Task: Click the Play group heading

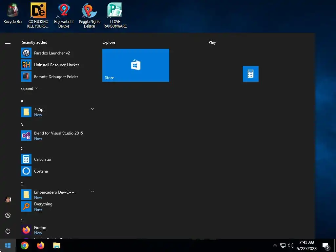Action: 212,42
